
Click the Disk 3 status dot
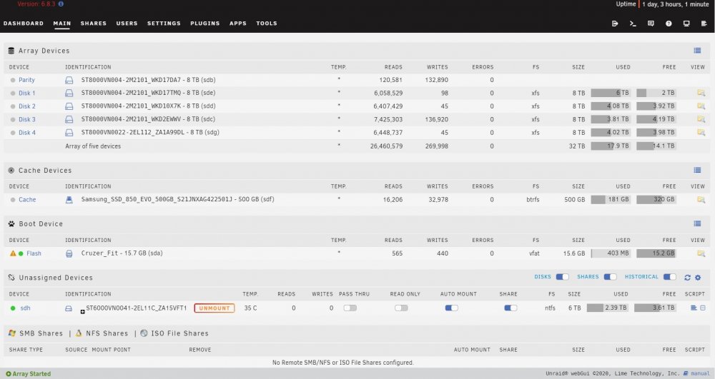(x=13, y=120)
